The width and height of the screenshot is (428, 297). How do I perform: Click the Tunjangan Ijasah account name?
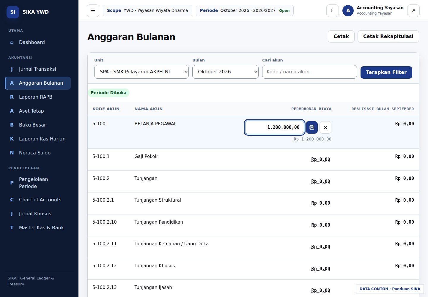click(x=153, y=287)
